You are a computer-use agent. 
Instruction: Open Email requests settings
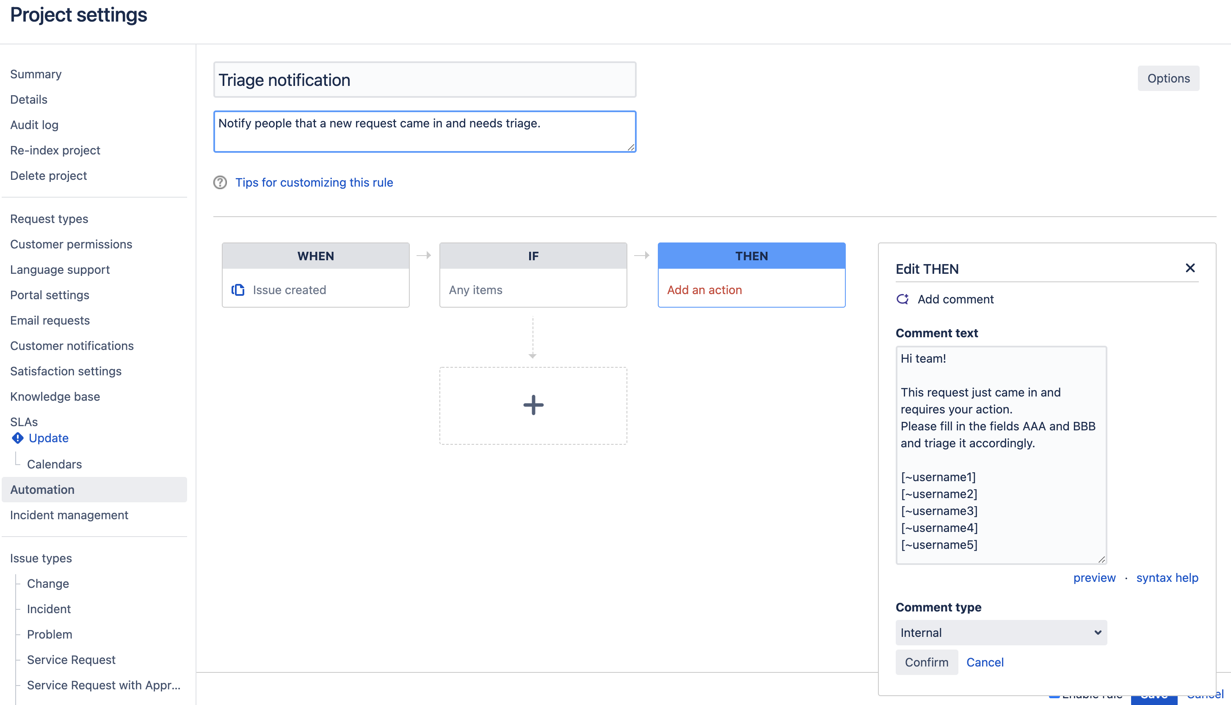(x=50, y=320)
